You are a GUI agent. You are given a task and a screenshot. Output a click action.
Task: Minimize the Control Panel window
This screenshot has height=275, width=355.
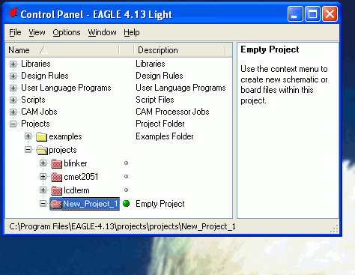pyautogui.click(x=295, y=14)
